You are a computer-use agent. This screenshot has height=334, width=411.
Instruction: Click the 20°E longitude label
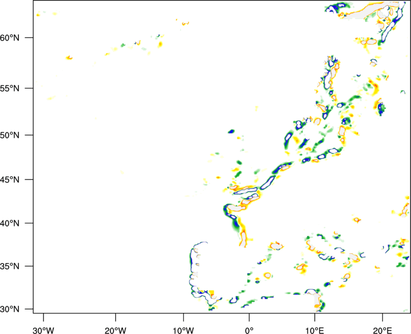click(x=382, y=330)
